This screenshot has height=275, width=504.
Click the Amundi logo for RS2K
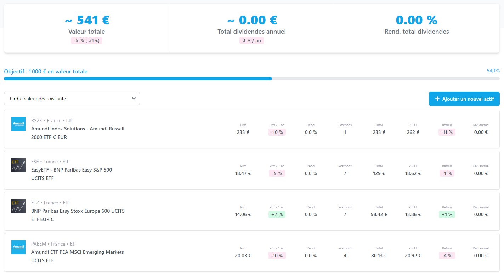click(18, 124)
